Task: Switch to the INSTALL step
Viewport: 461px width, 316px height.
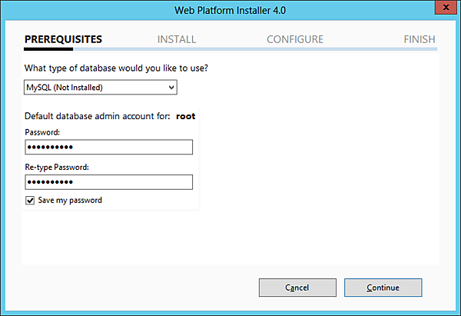Action: click(177, 39)
